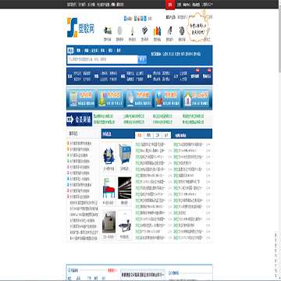Image resolution: width=281 pixels, height=281 pixels.
Task: Open the colorful books category icon
Action: (157, 31)
